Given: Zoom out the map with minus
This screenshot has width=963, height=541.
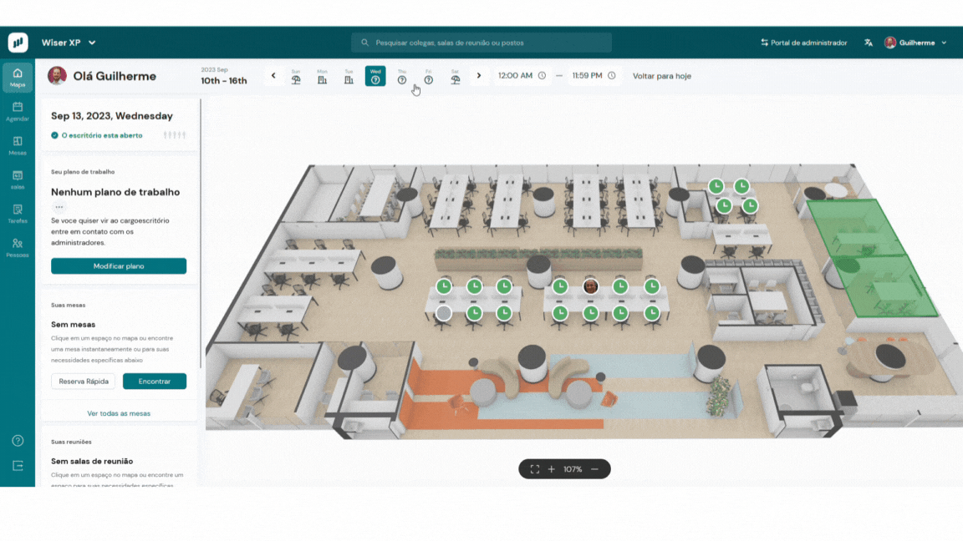Looking at the screenshot, I should tap(594, 469).
